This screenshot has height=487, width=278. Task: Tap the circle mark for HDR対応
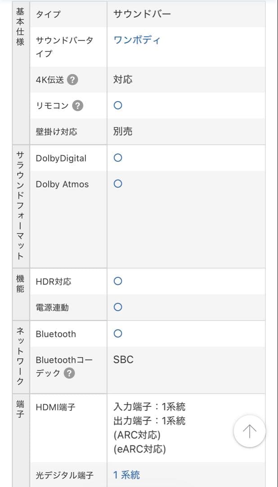pos(118,281)
